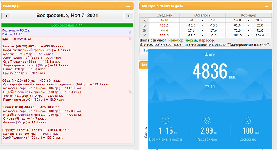This screenshot has width=277, height=150.
Task: Click the норма legend word
Action: coord(191,41)
